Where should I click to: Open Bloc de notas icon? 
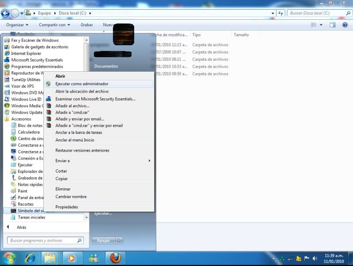point(13,125)
